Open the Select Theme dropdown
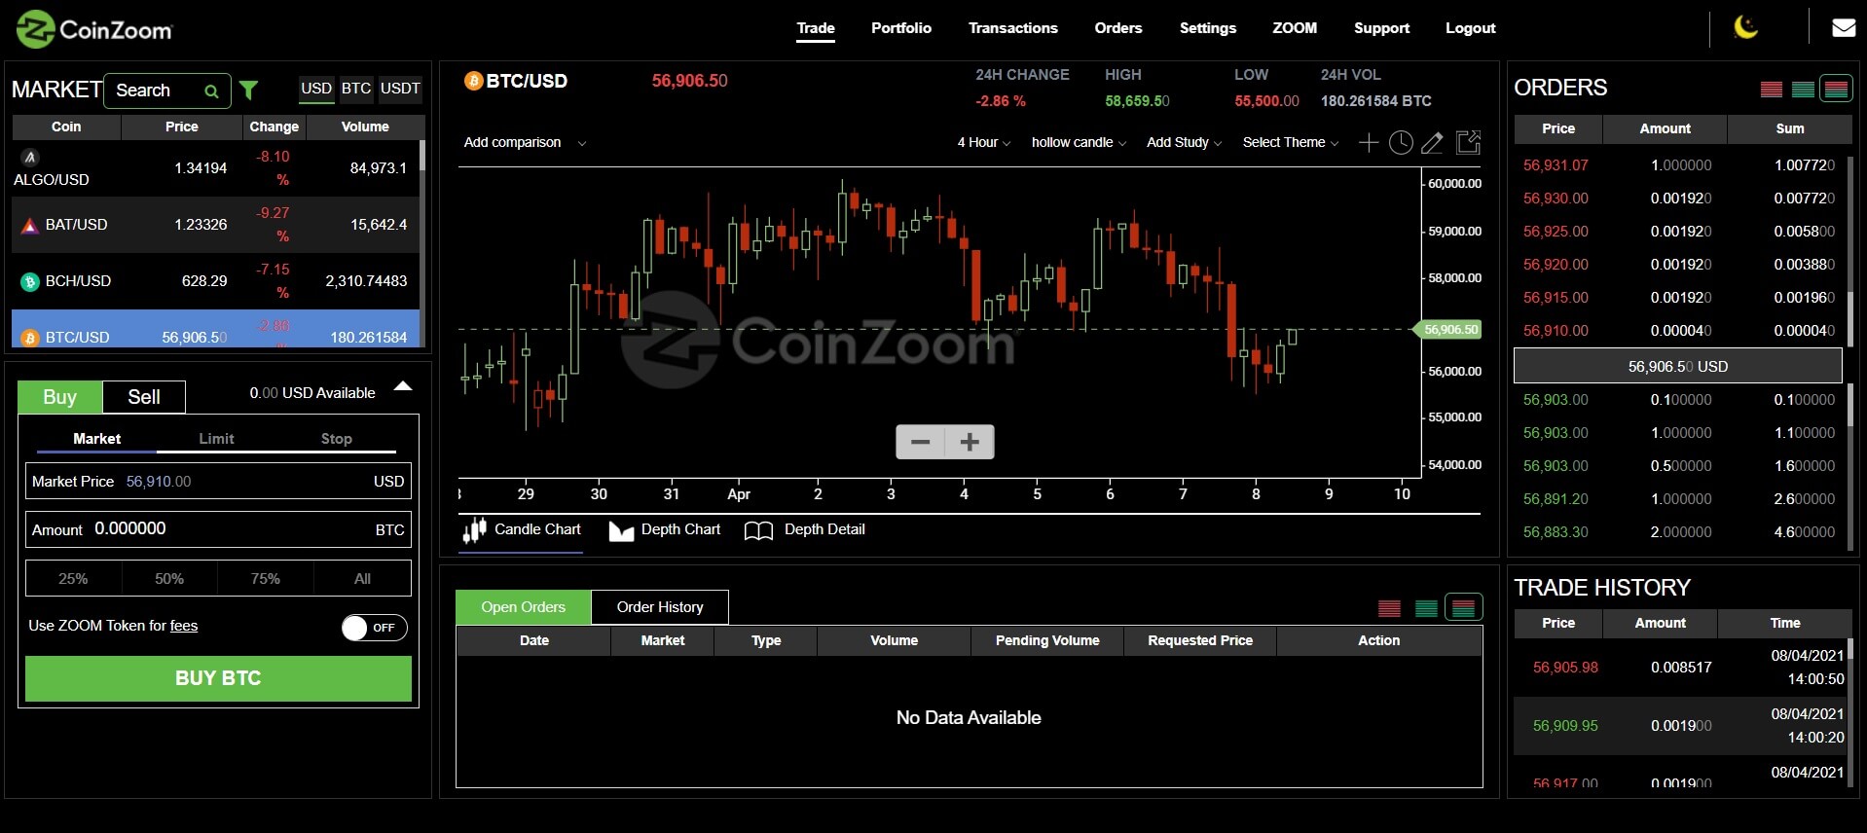Image resolution: width=1867 pixels, height=833 pixels. point(1291,143)
